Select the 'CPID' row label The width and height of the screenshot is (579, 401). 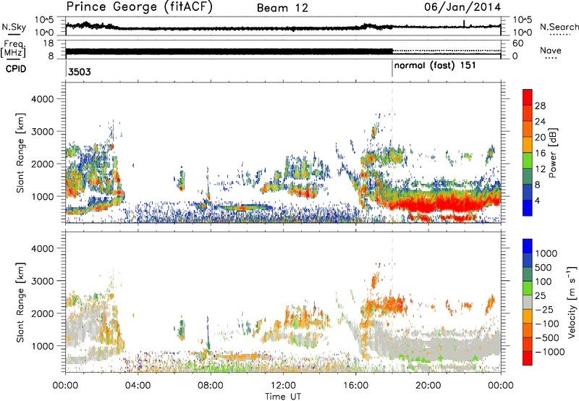(x=16, y=69)
